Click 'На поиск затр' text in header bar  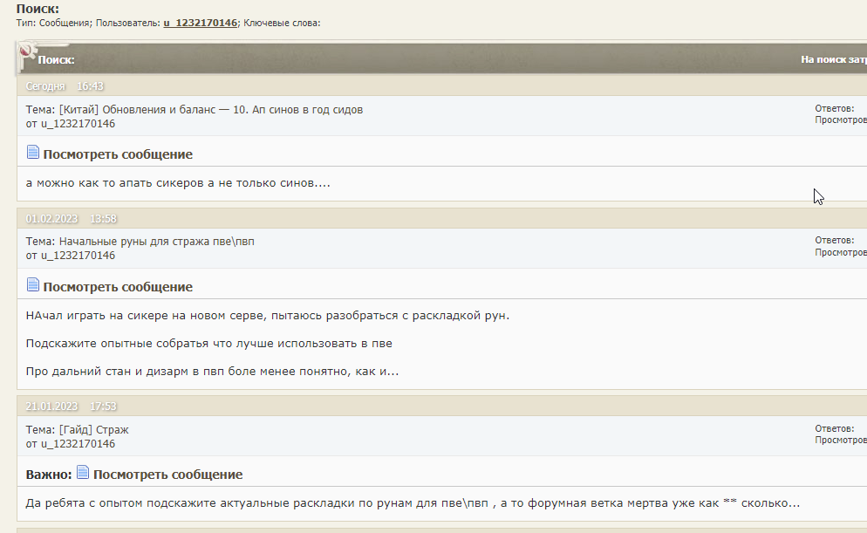pyautogui.click(x=833, y=60)
